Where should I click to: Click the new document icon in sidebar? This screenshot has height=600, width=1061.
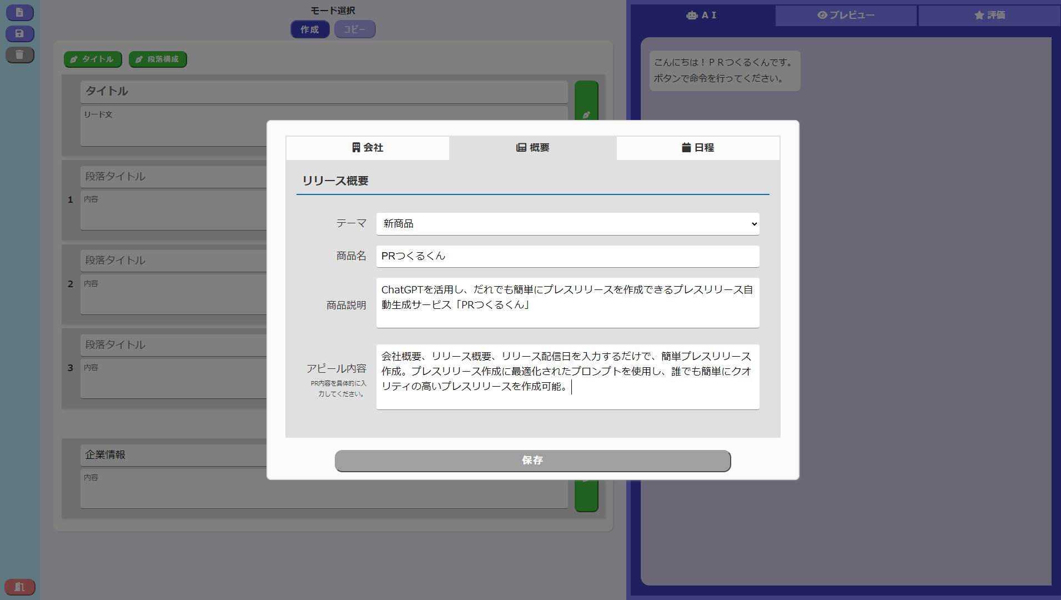[x=20, y=12]
